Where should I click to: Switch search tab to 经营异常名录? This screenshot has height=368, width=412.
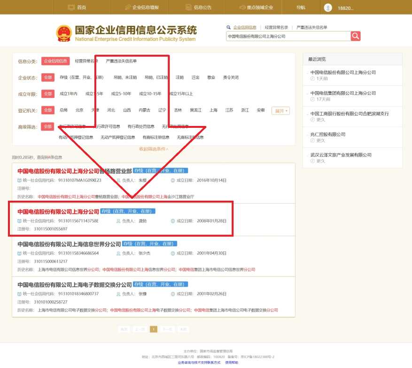[276, 27]
